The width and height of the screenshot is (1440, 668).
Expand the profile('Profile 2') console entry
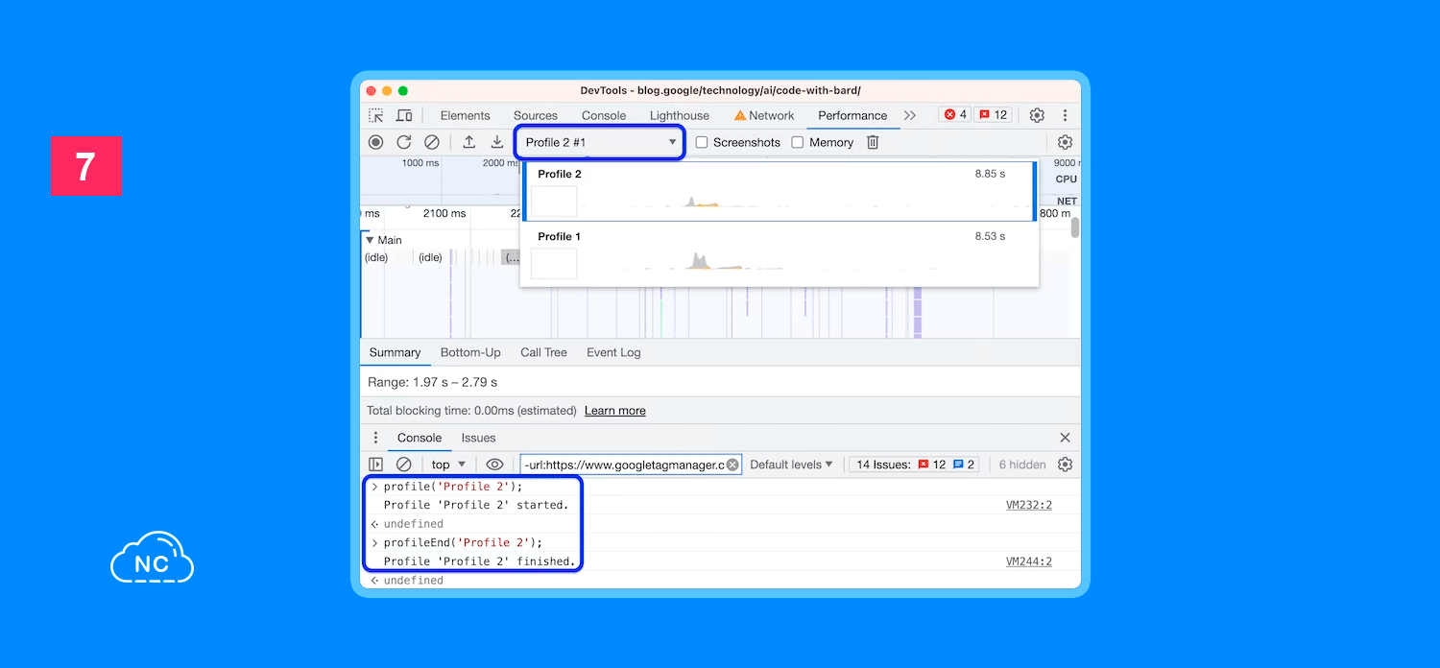coord(375,487)
